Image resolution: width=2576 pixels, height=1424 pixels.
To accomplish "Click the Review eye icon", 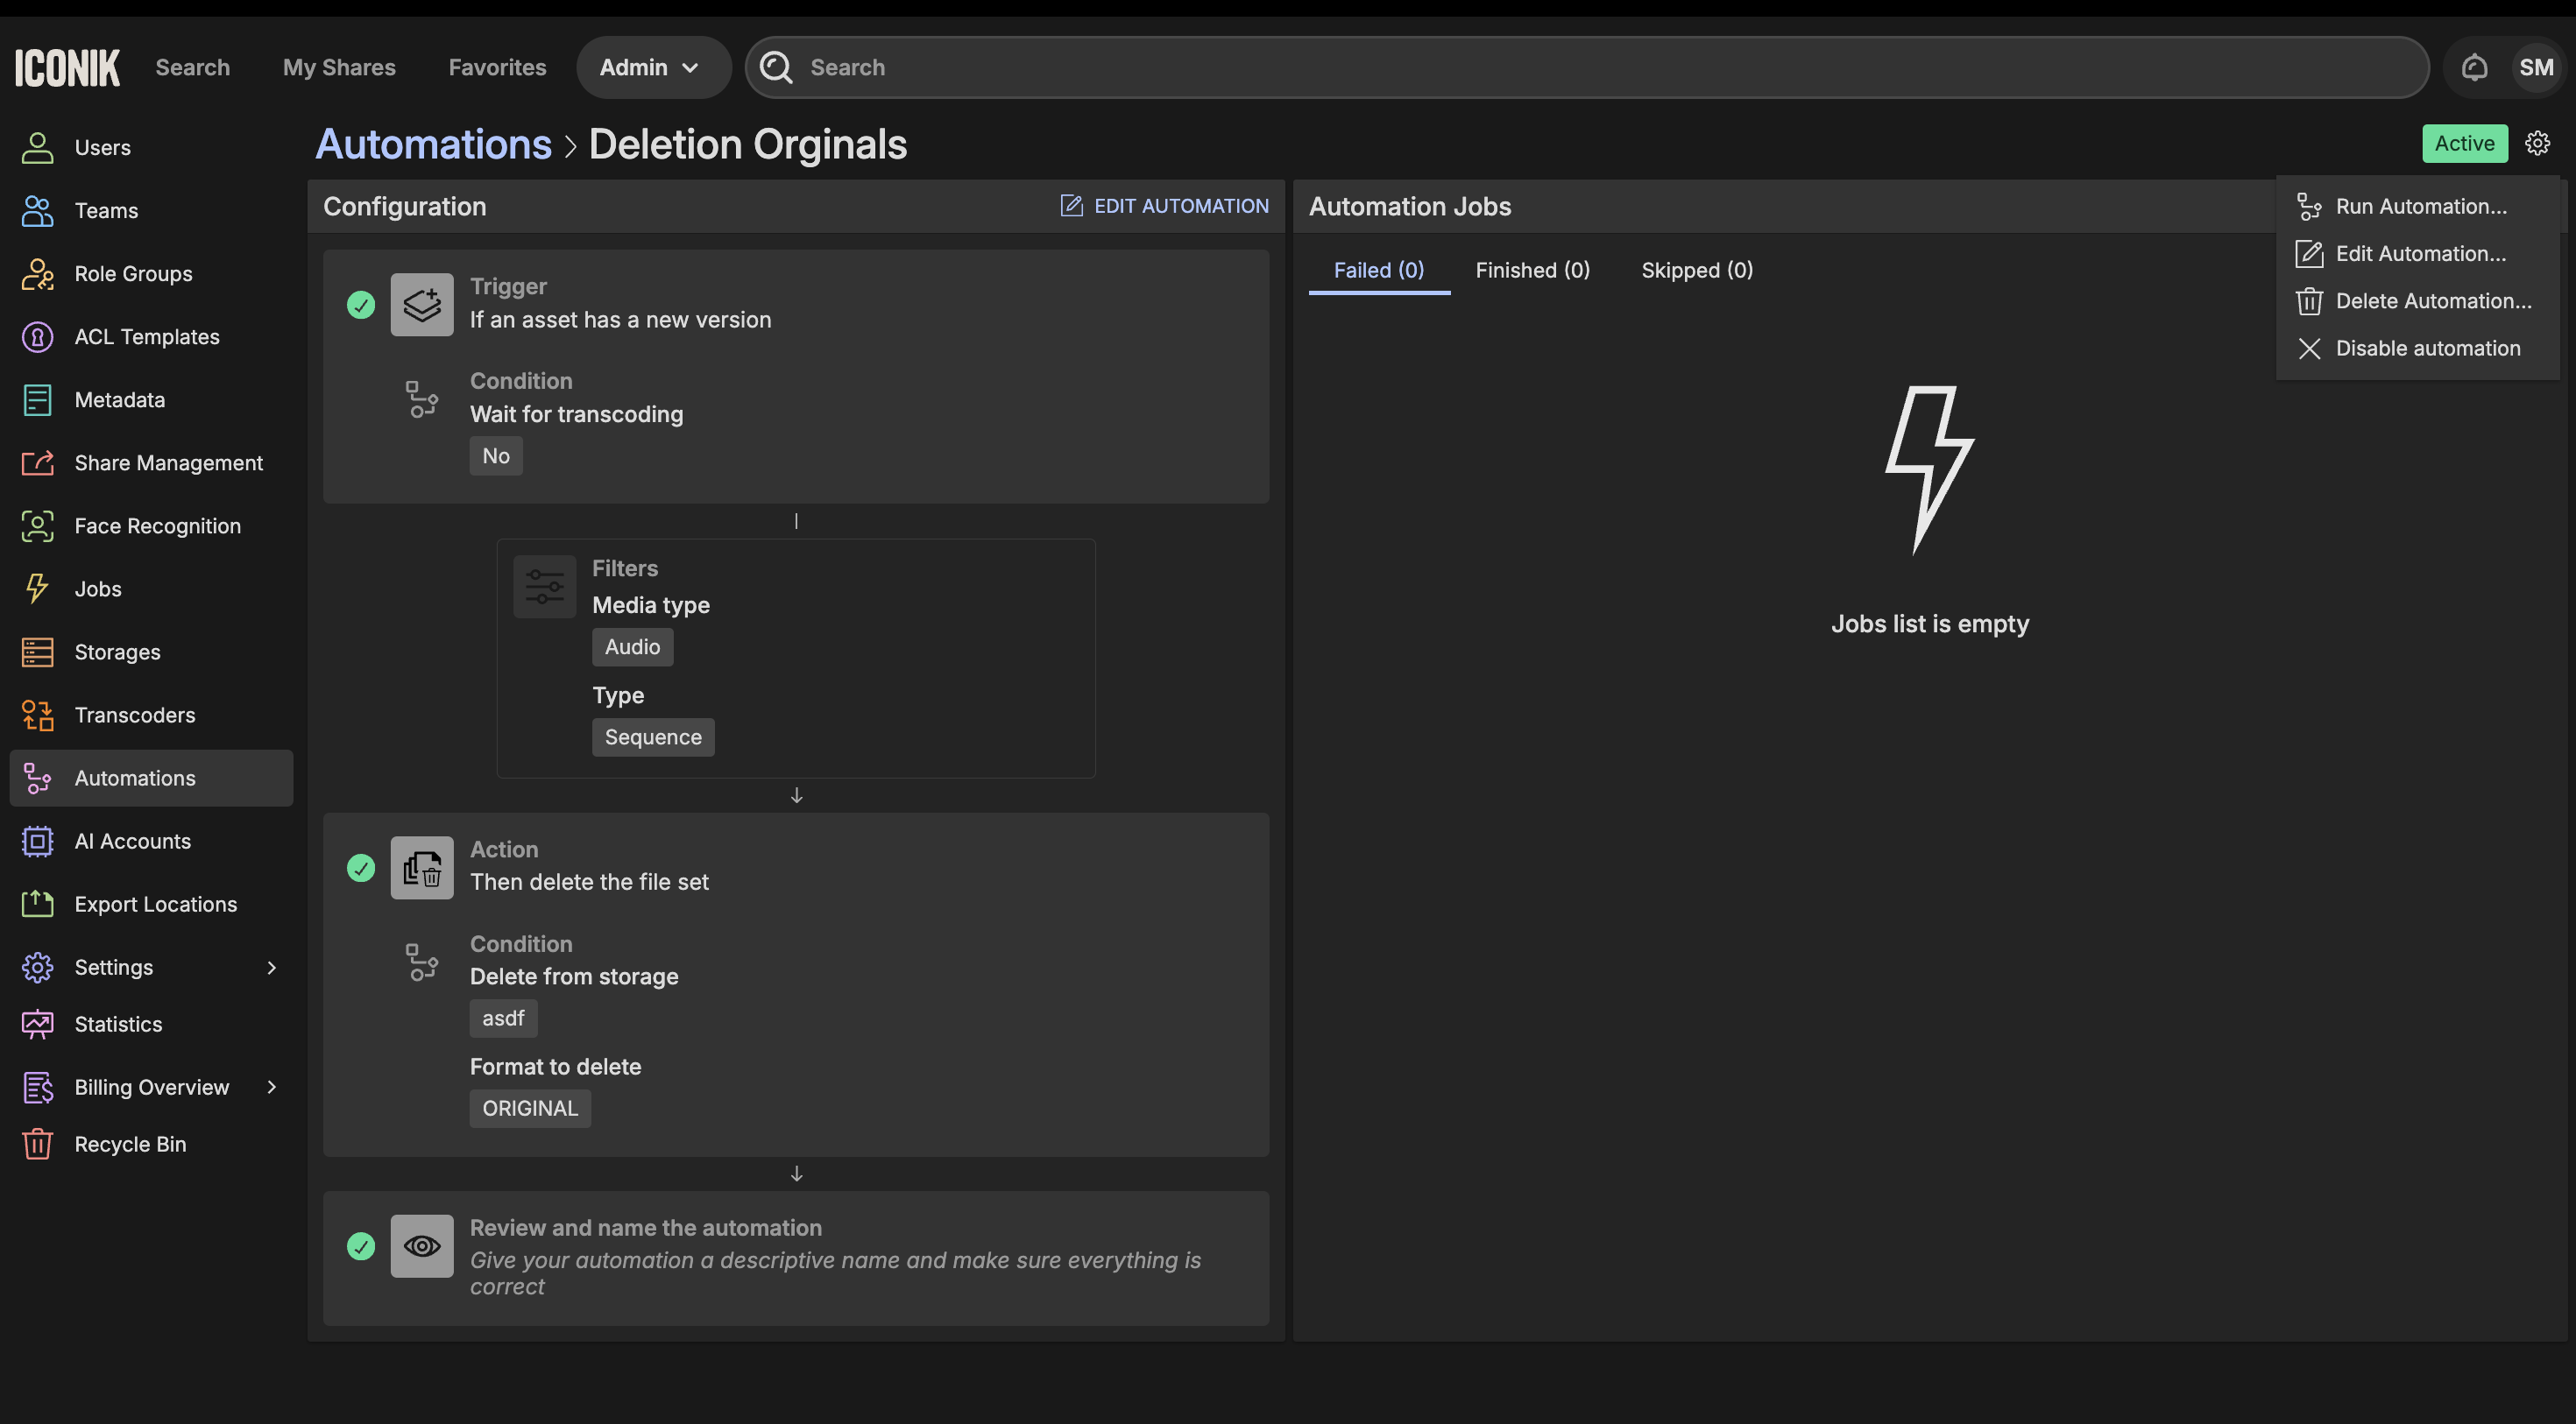I will click(421, 1245).
